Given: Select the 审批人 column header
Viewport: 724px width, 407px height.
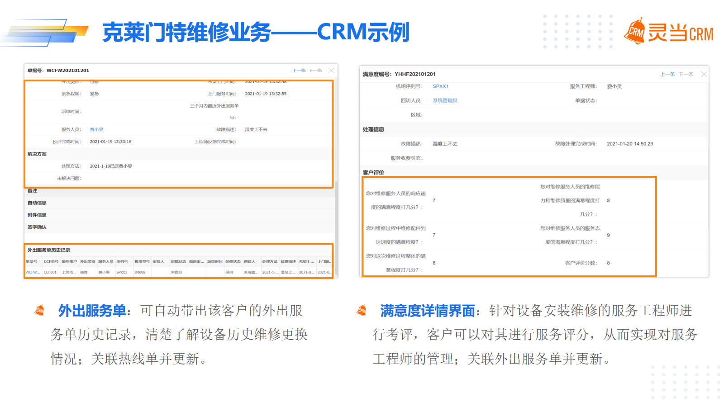Looking at the screenshot, I should pos(161,262).
